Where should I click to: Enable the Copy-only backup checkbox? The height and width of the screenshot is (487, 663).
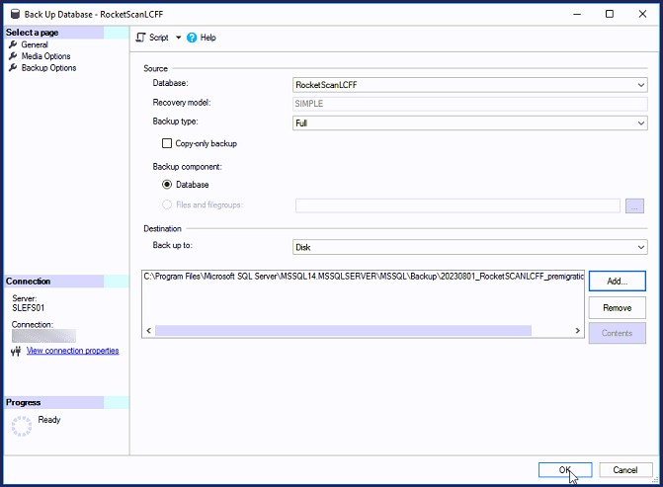167,143
